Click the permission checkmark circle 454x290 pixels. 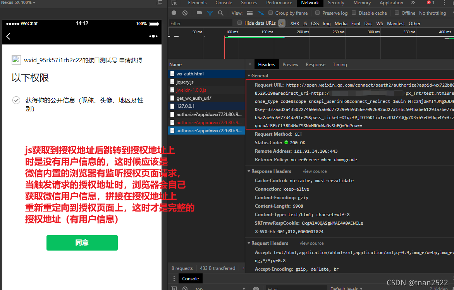click(x=16, y=100)
